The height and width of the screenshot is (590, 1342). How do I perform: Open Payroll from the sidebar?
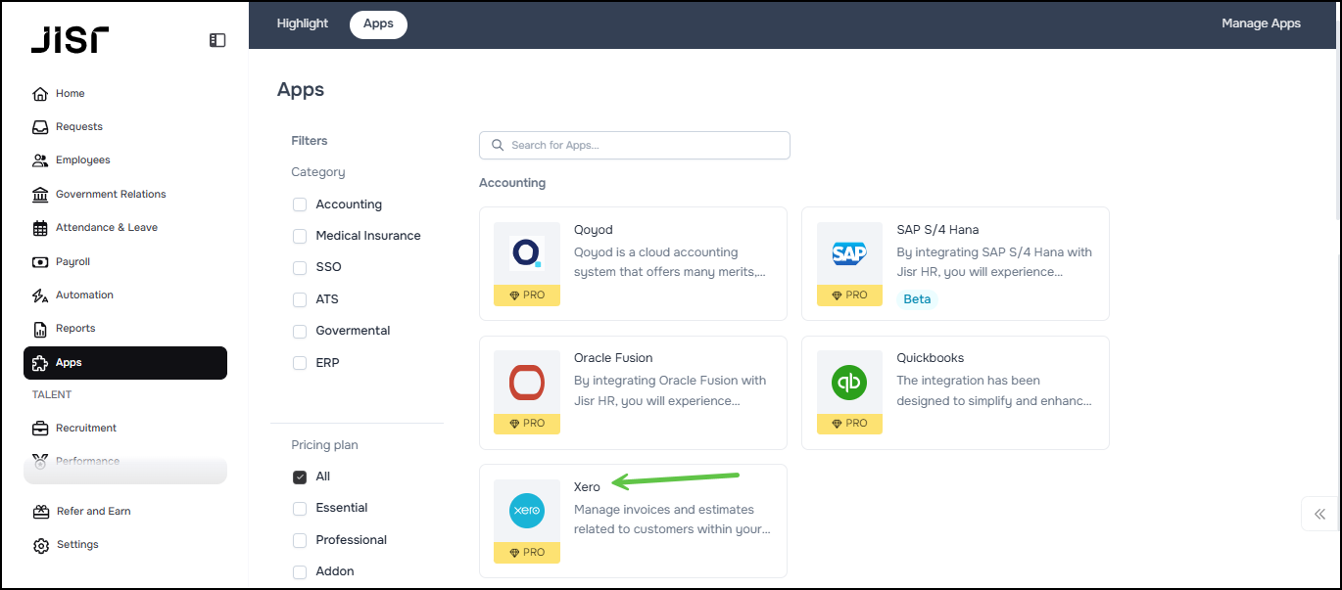point(40,262)
